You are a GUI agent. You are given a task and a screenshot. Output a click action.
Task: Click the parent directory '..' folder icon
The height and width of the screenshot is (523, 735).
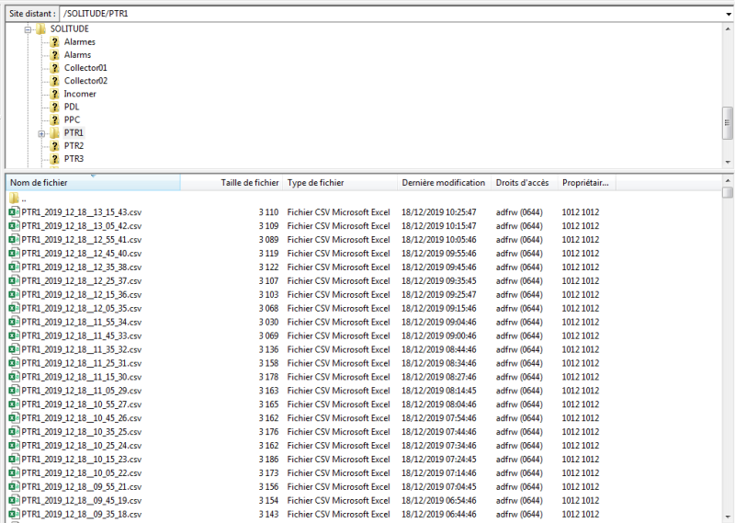pos(14,199)
